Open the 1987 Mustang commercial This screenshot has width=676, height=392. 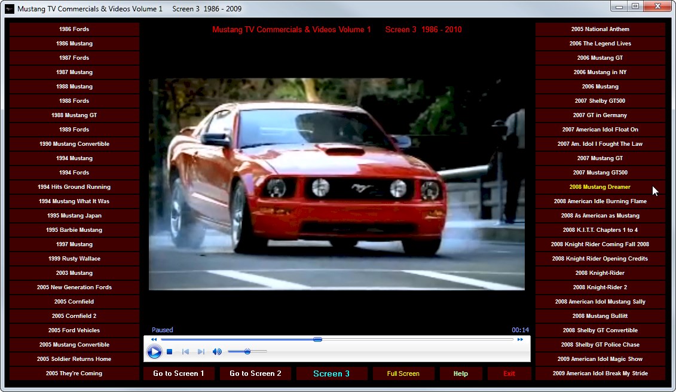74,72
